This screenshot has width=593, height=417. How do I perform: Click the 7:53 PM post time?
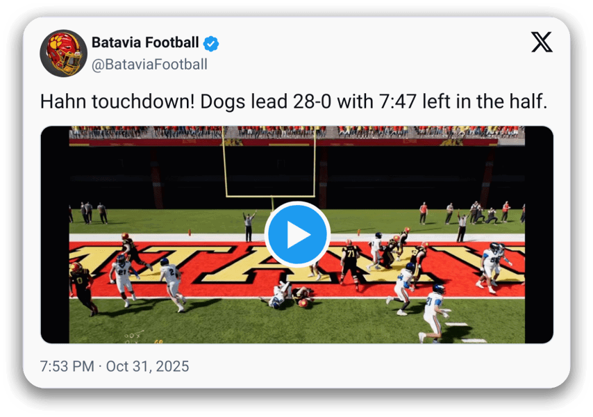click(67, 366)
